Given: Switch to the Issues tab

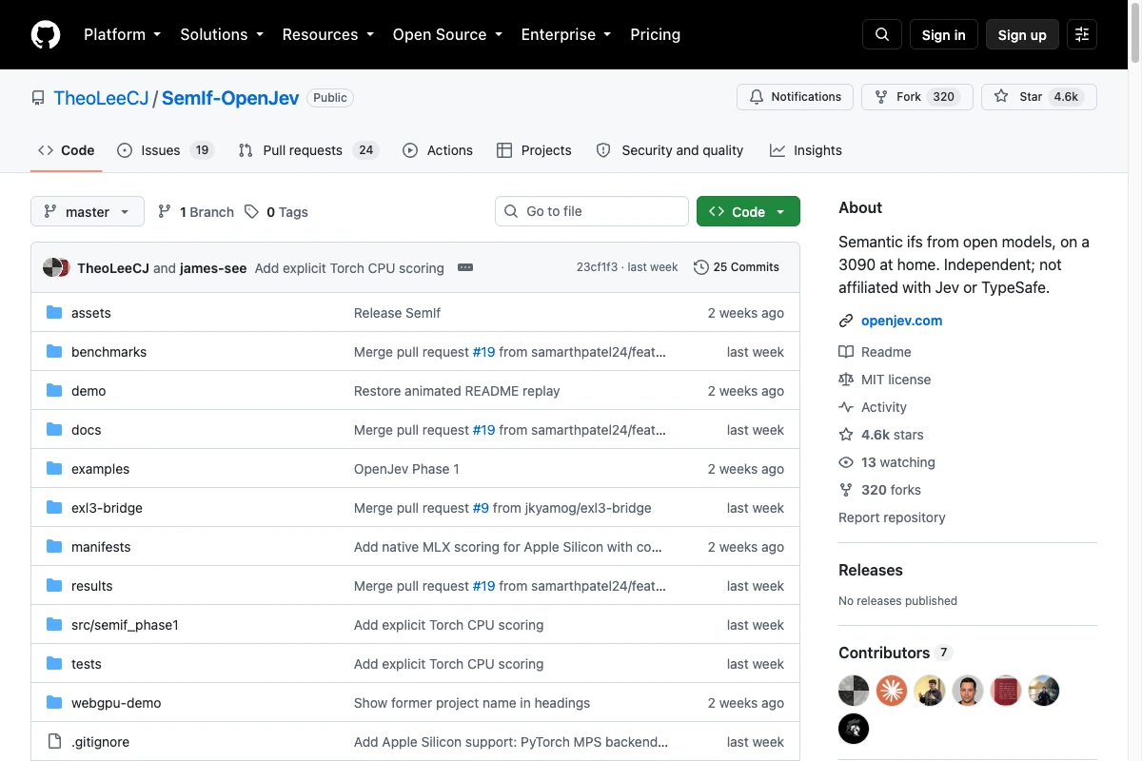Looking at the screenshot, I should [x=166, y=150].
